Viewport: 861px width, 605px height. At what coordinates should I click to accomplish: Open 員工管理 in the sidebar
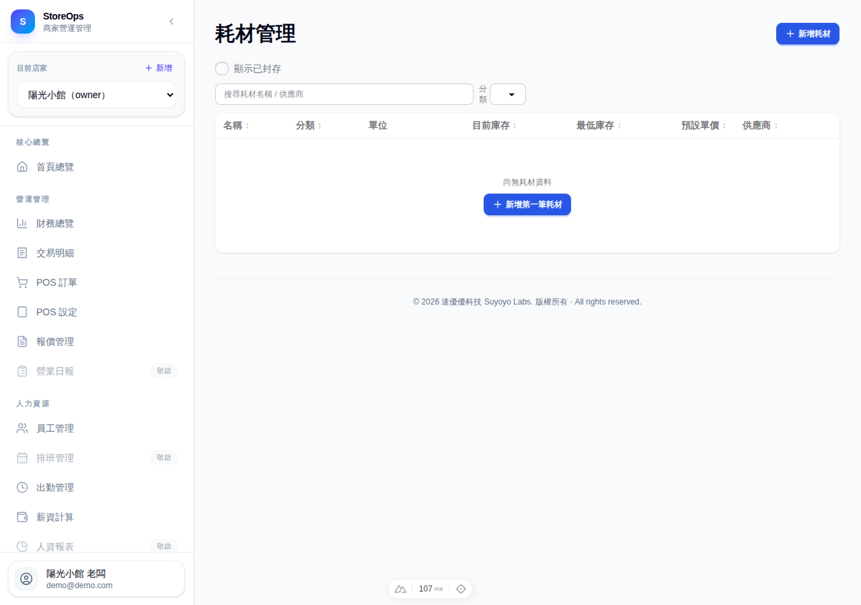97,428
